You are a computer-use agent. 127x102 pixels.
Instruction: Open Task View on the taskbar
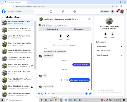[x=46, y=100]
